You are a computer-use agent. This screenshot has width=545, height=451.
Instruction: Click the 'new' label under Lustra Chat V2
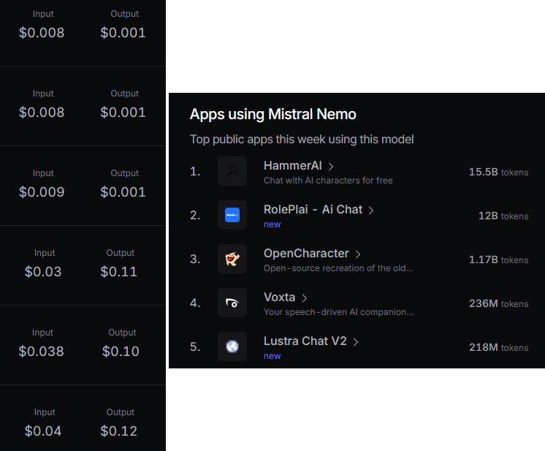click(x=272, y=356)
